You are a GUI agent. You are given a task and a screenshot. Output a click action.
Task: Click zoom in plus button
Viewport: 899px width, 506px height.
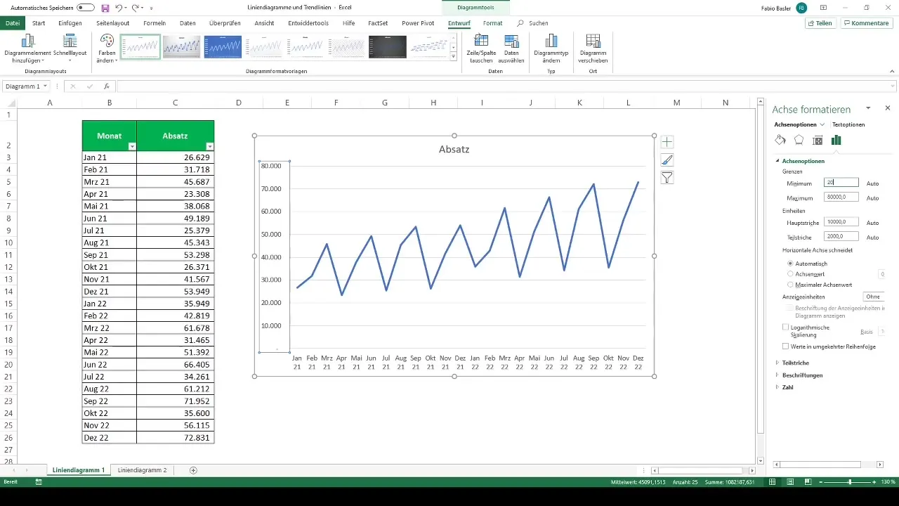point(874,482)
